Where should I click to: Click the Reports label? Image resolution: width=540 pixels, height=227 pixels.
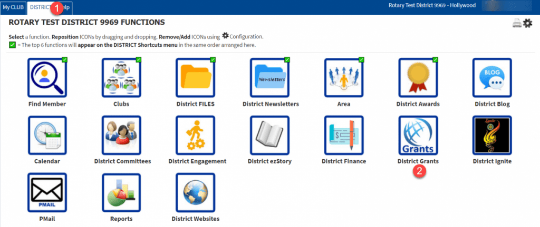tap(121, 219)
